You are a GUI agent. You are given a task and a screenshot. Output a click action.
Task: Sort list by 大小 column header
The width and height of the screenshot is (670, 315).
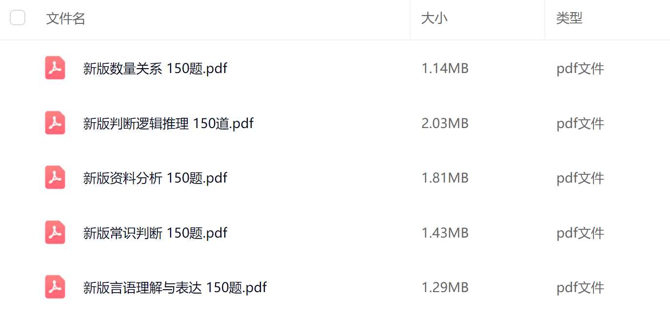pos(434,19)
